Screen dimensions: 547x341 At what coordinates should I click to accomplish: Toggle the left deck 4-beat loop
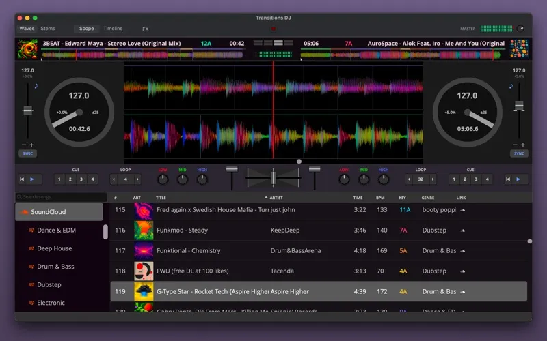126,179
